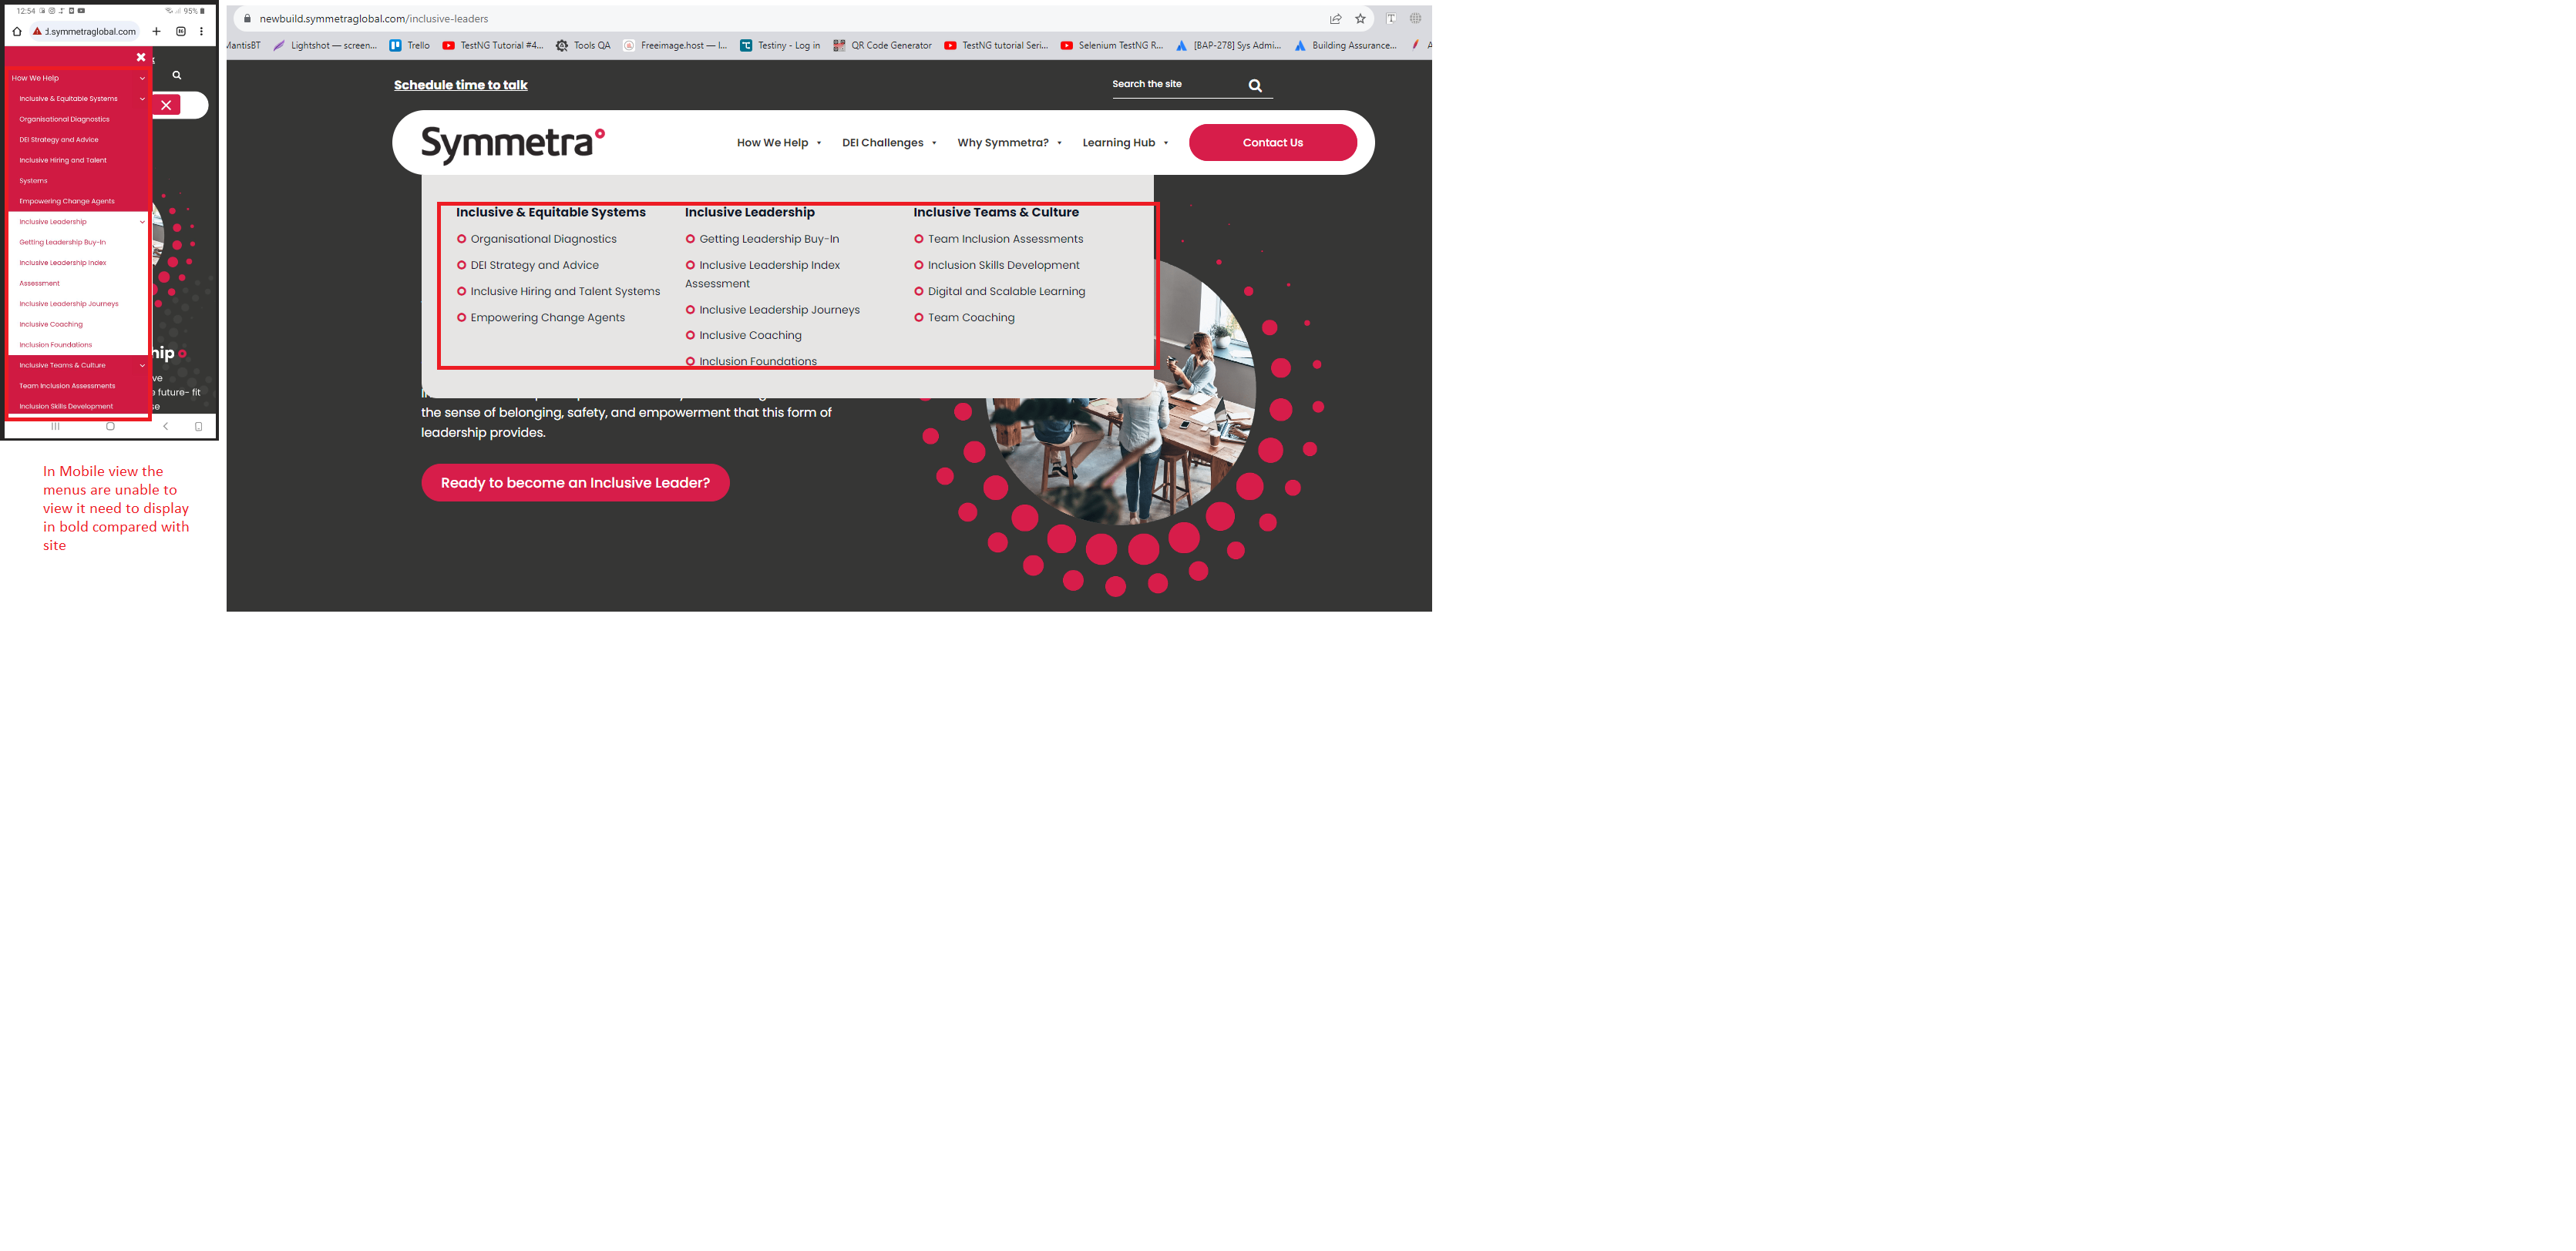Collapse How We Help in mobile menu
Screen dimensions: 2576x1251
(x=142, y=78)
